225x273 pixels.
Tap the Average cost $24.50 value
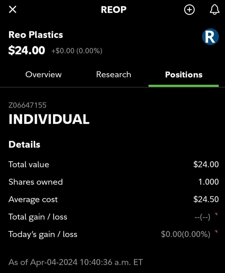click(x=206, y=199)
